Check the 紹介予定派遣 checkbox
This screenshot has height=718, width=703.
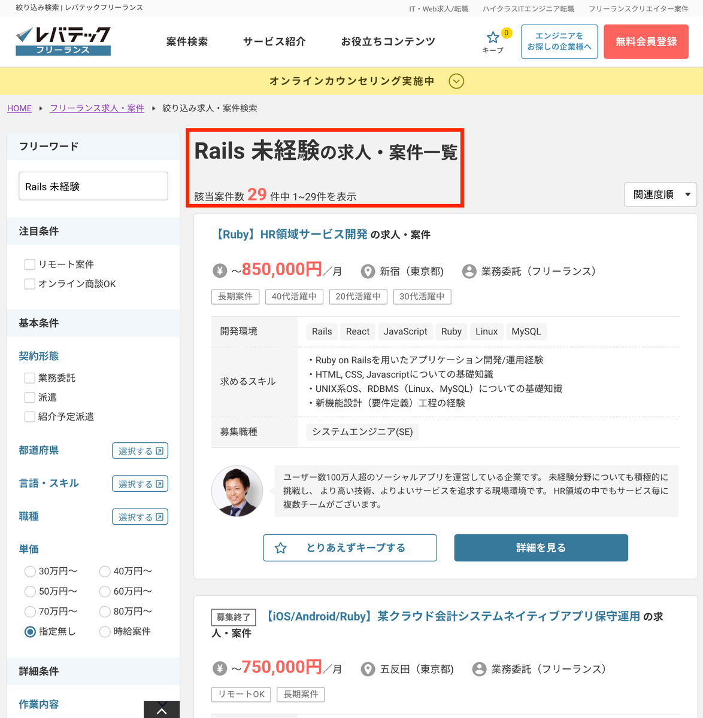click(29, 416)
